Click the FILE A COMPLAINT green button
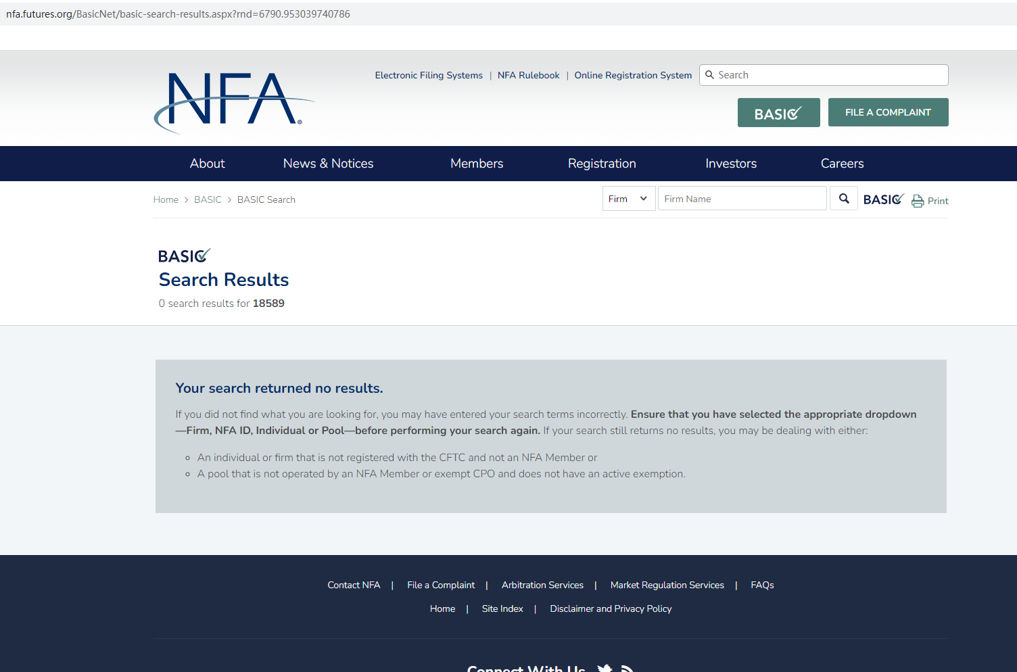This screenshot has width=1017, height=672. pos(889,112)
